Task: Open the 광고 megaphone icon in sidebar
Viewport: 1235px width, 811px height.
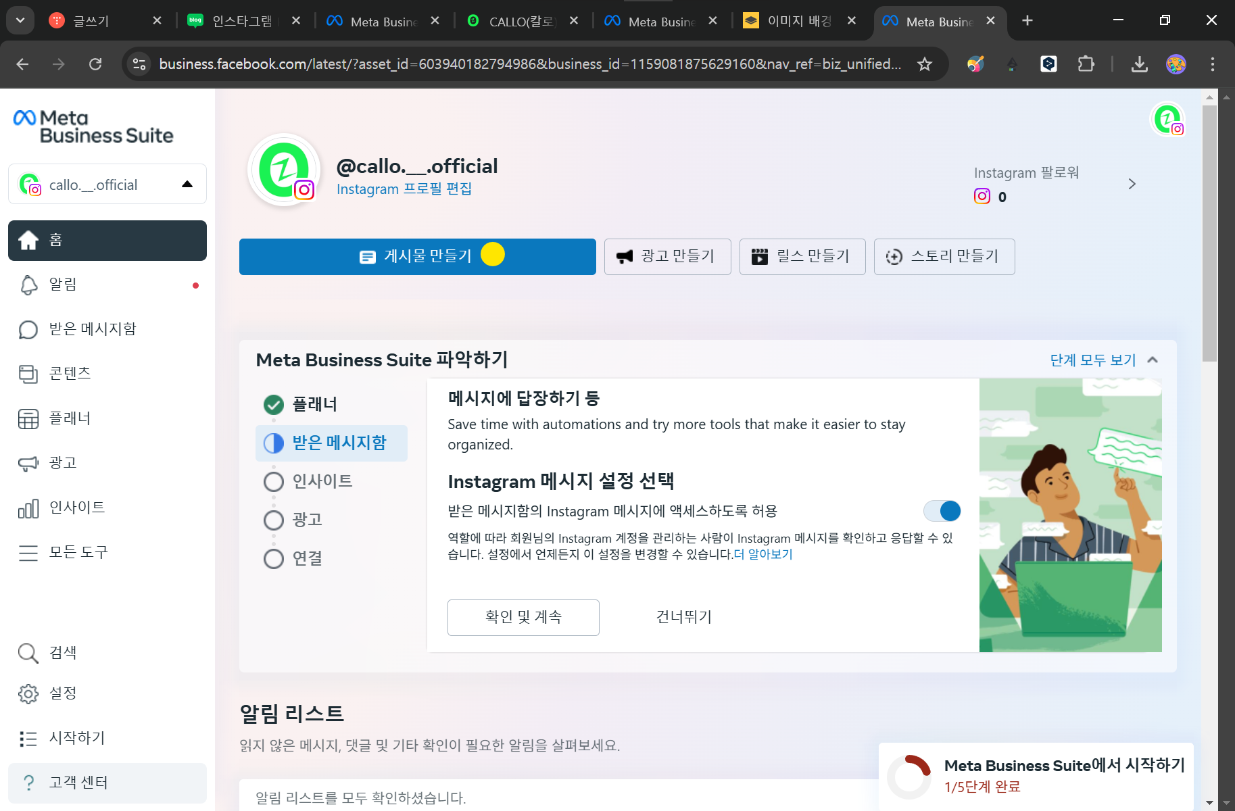Action: pyautogui.click(x=28, y=463)
